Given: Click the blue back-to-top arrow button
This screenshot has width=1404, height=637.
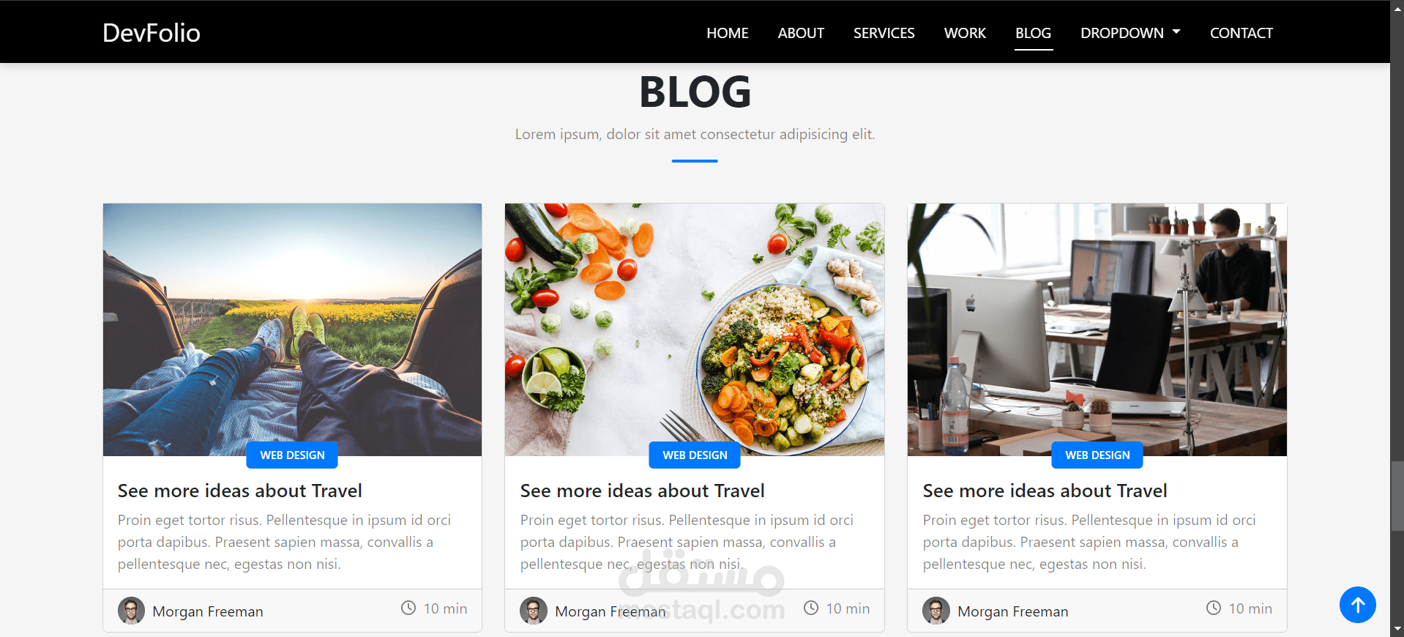Looking at the screenshot, I should tap(1357, 605).
